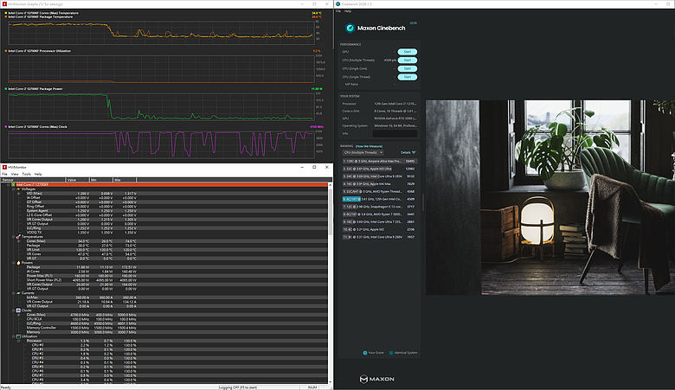Screen dimensions: 675x390
Task: Click the Sensor column header
Action: [x=33, y=180]
